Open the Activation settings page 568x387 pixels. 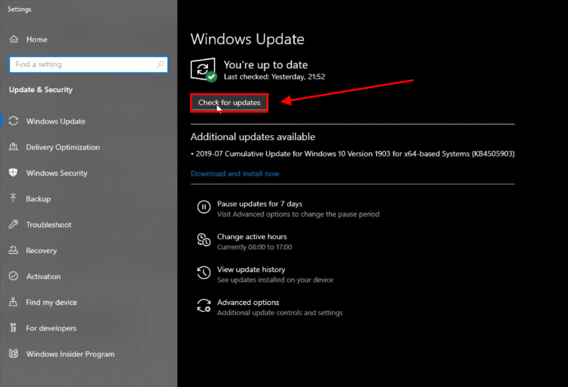tap(43, 277)
